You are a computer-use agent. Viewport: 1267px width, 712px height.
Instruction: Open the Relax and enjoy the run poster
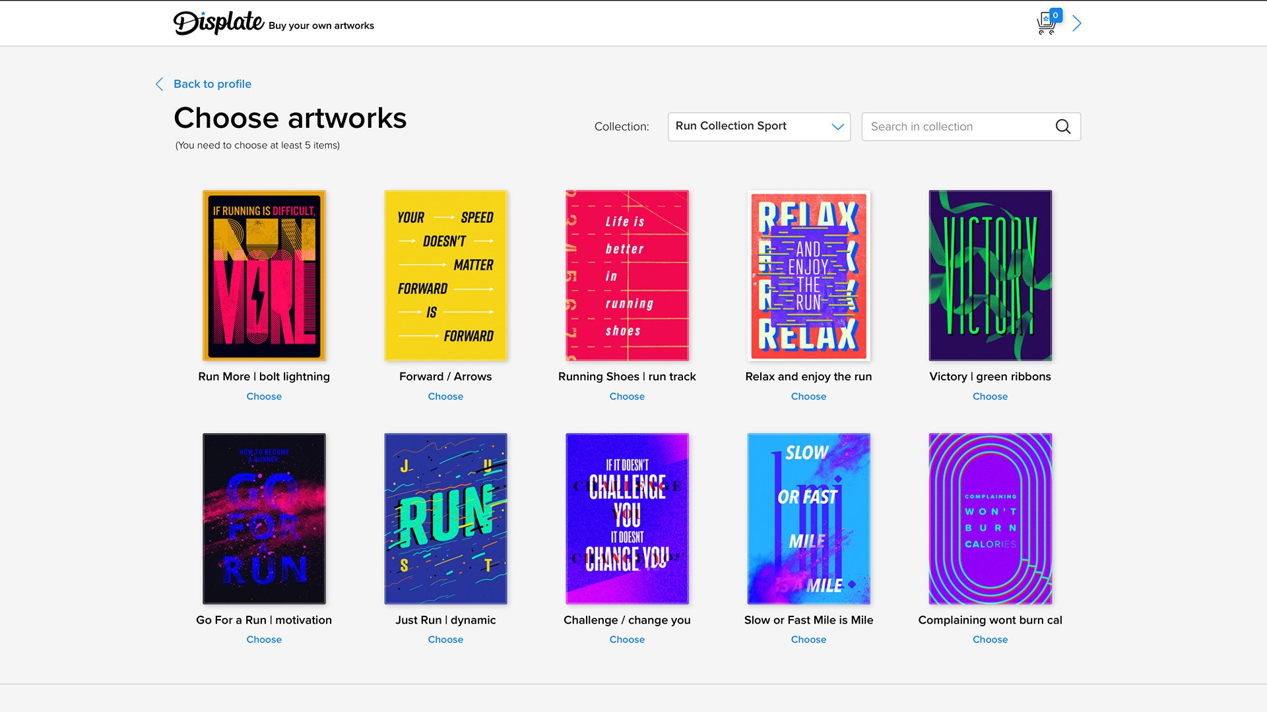[x=808, y=276]
